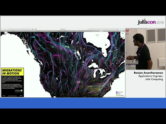The image size is (166, 124).
Task: Click the Amphibians yellow legend swatch
Action: (117, 95)
